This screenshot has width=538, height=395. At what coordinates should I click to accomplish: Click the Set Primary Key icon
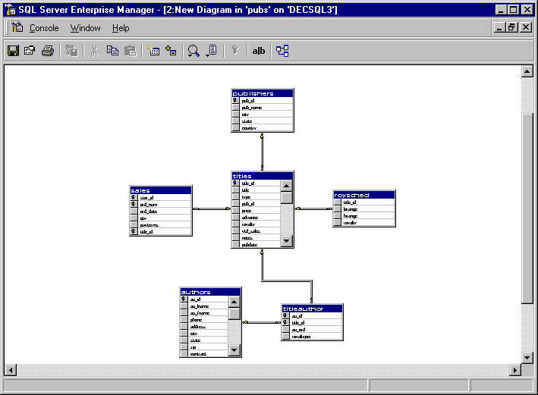click(235, 51)
